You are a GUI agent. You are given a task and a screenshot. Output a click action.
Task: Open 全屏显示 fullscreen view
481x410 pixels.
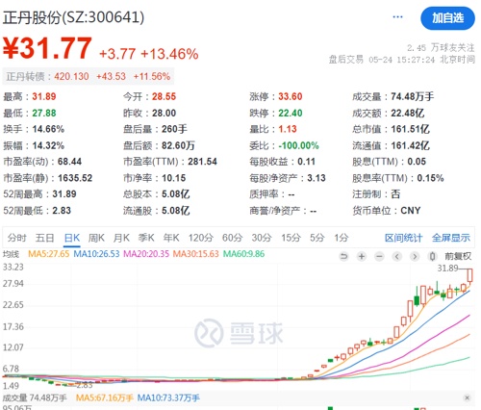pos(451,238)
